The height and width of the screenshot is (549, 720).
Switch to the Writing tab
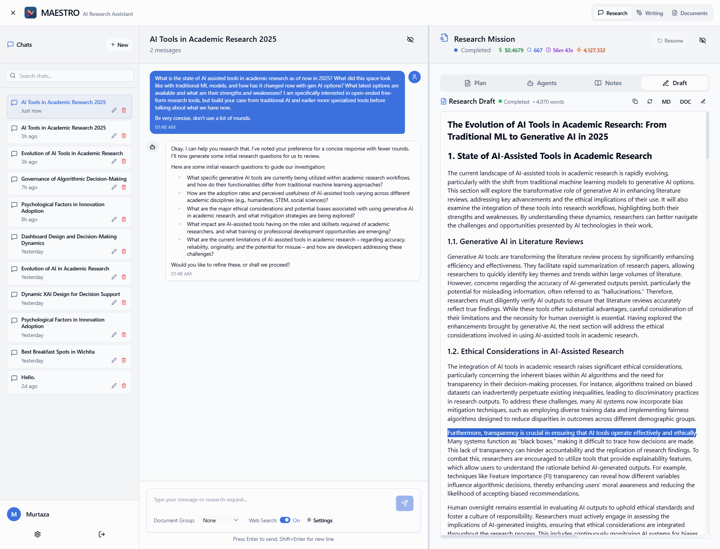tap(650, 13)
